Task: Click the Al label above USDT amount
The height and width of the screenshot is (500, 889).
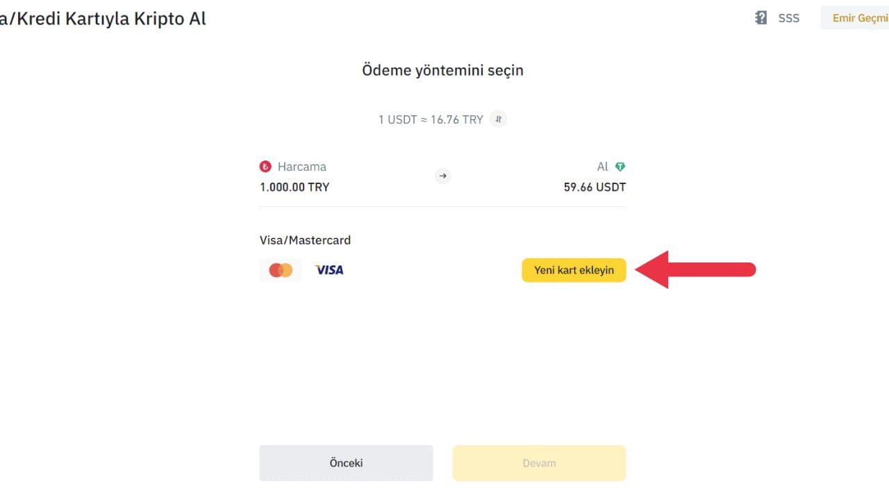Action: coord(602,166)
